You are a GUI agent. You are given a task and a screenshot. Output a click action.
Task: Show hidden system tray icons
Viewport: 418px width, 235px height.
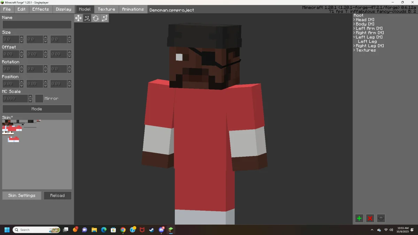click(x=372, y=230)
